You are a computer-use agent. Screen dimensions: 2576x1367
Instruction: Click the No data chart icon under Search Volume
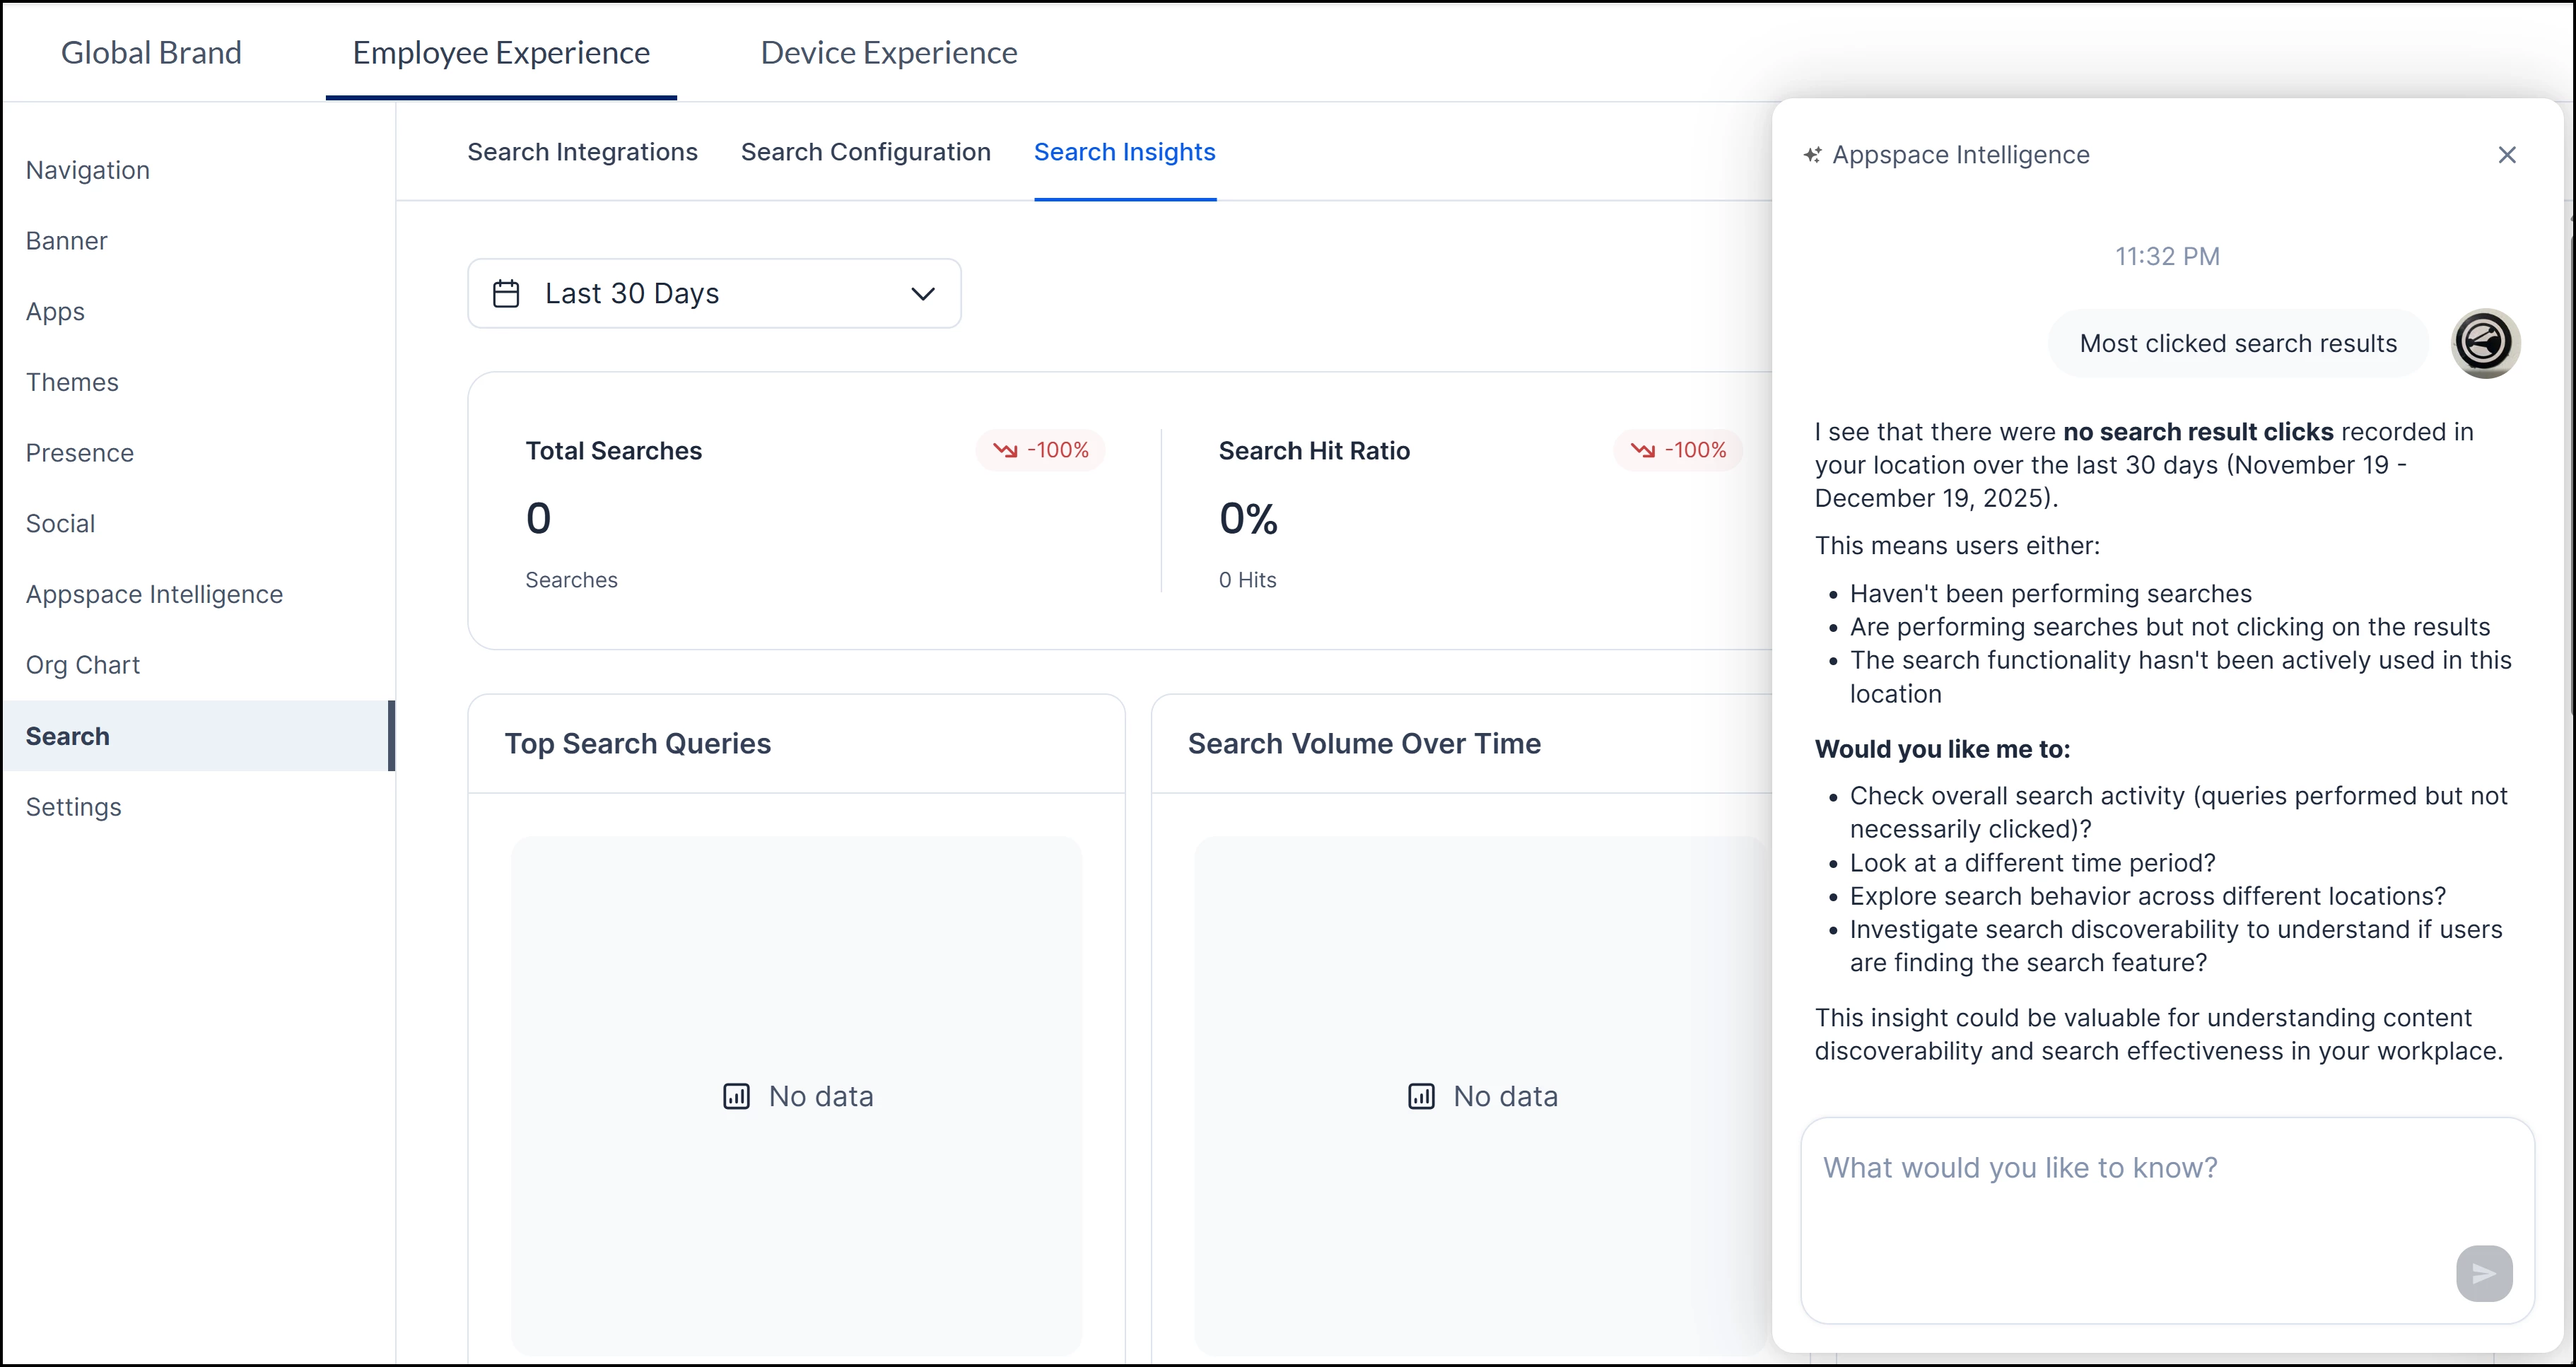[1421, 1096]
